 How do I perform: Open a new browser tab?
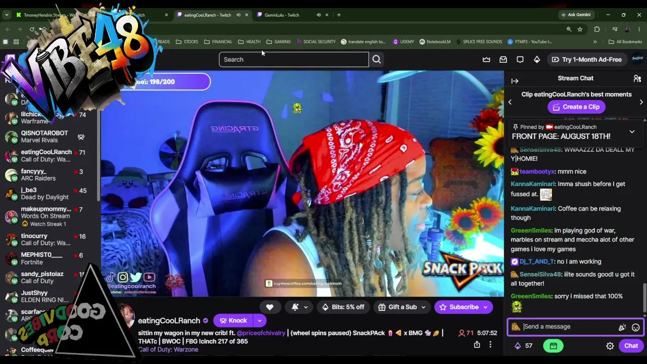point(339,15)
